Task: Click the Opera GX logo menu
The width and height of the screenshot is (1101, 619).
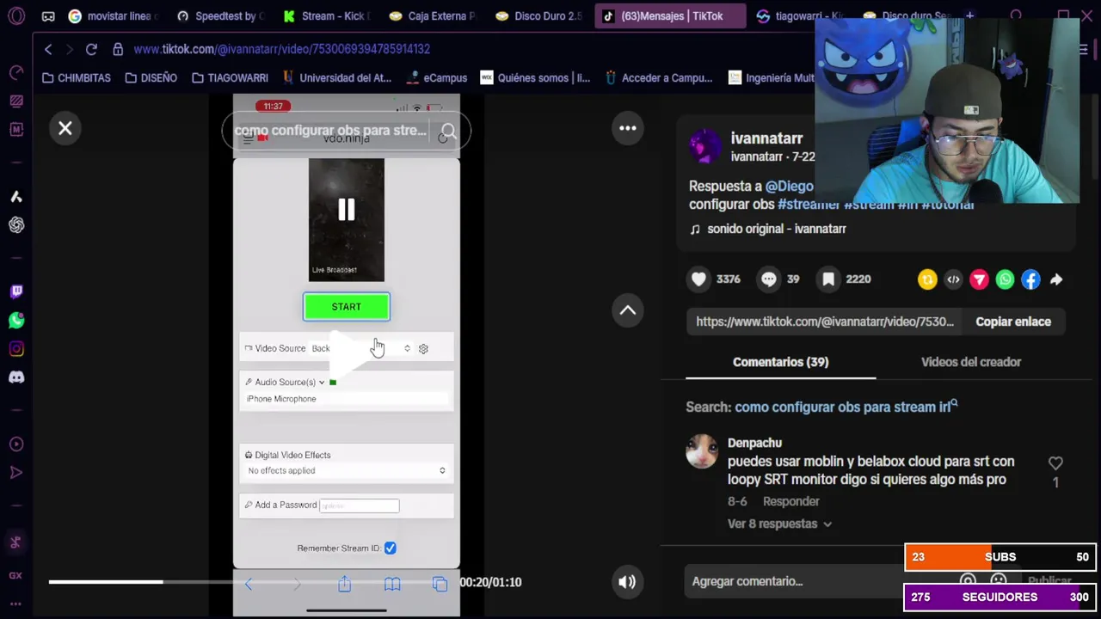Action: click(16, 15)
